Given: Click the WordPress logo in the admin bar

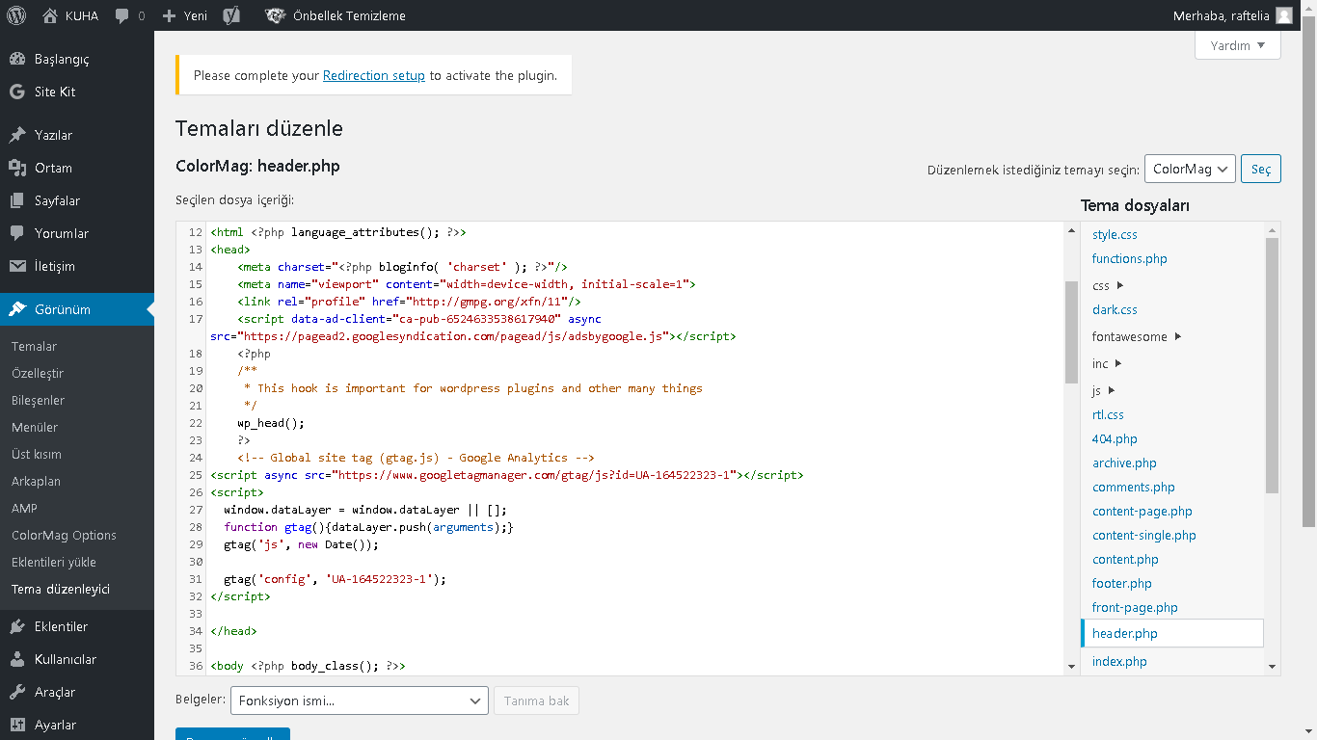Looking at the screenshot, I should point(15,15).
